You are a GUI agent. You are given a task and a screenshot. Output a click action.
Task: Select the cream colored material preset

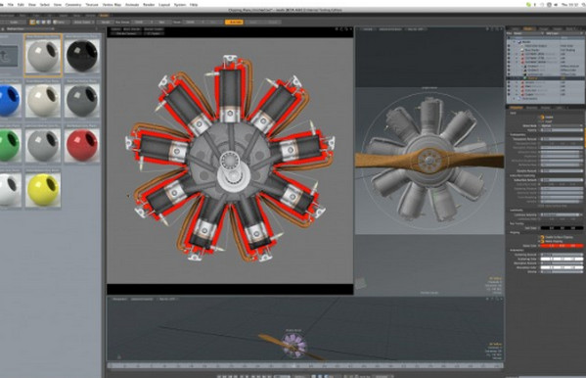43,100
